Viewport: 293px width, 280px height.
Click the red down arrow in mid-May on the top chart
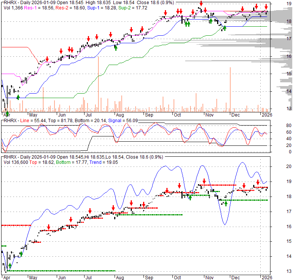tap(47, 59)
